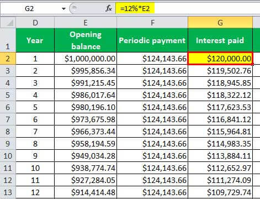Click the Periodic payment header cell
The width and height of the screenshot is (260, 199).
tap(152, 40)
